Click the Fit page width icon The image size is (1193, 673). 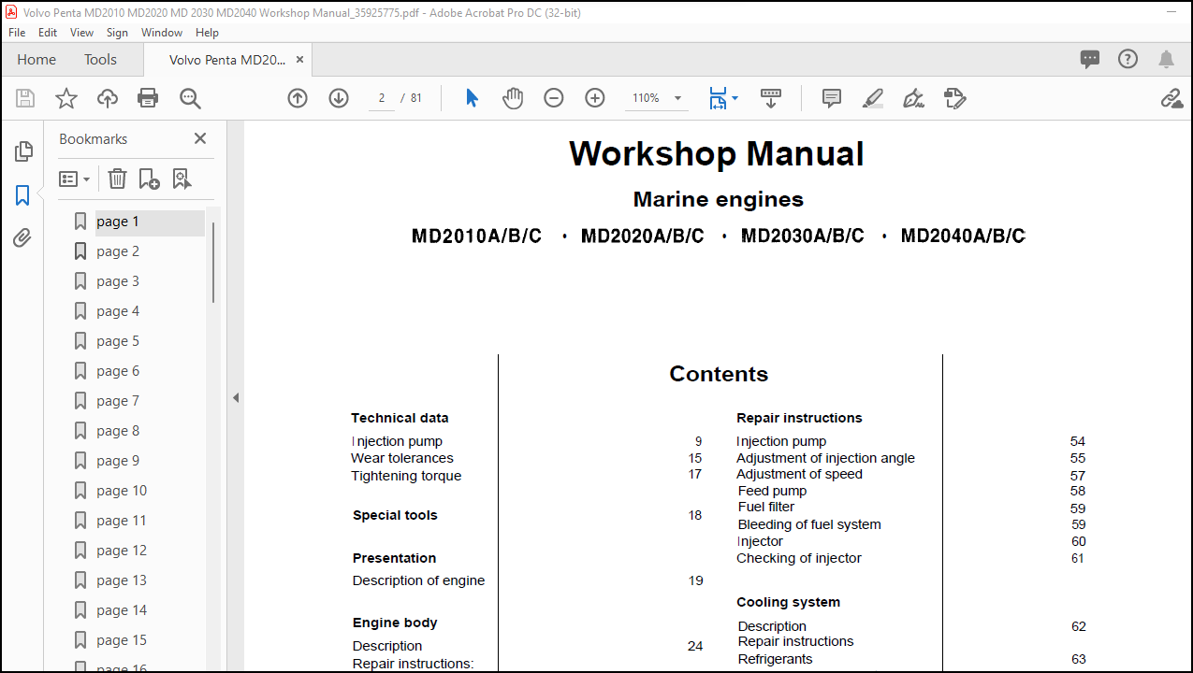pyautogui.click(x=717, y=98)
